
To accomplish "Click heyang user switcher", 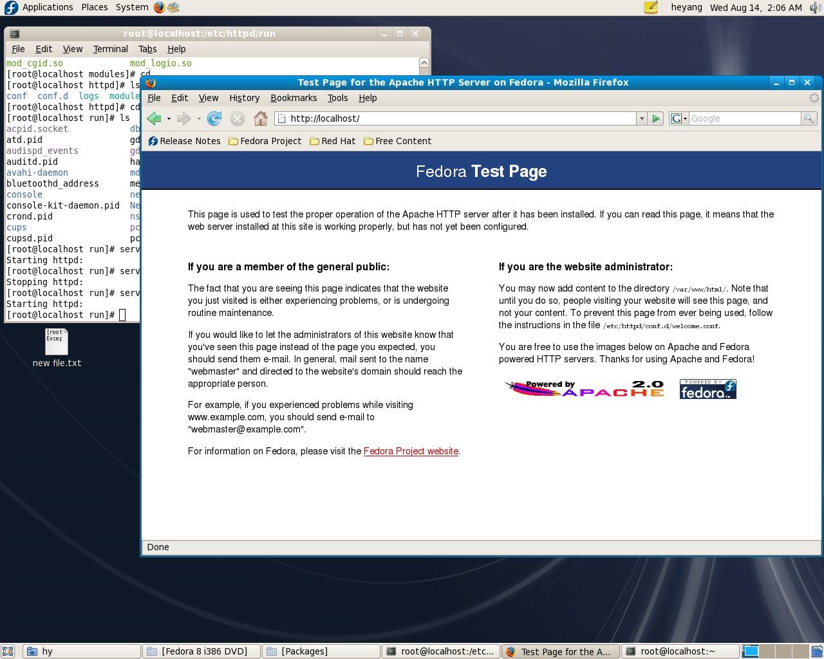I will tap(686, 8).
